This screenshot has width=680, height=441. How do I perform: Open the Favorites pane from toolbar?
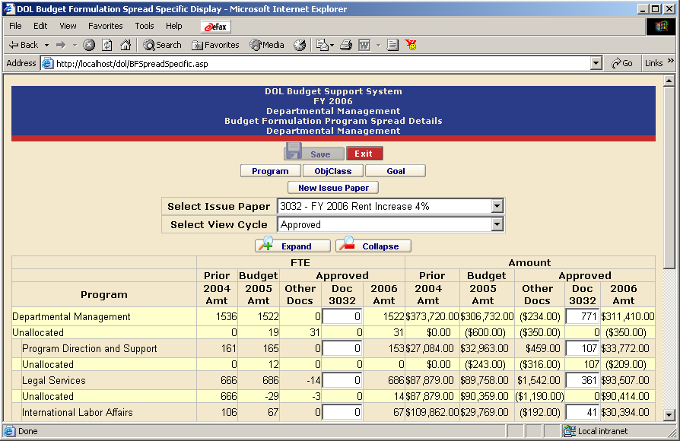click(x=215, y=45)
